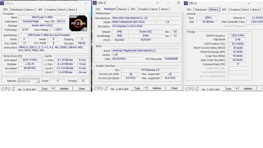The width and height of the screenshot is (263, 148).
Task: Click Tools button in Memory window
Action: (228, 89)
